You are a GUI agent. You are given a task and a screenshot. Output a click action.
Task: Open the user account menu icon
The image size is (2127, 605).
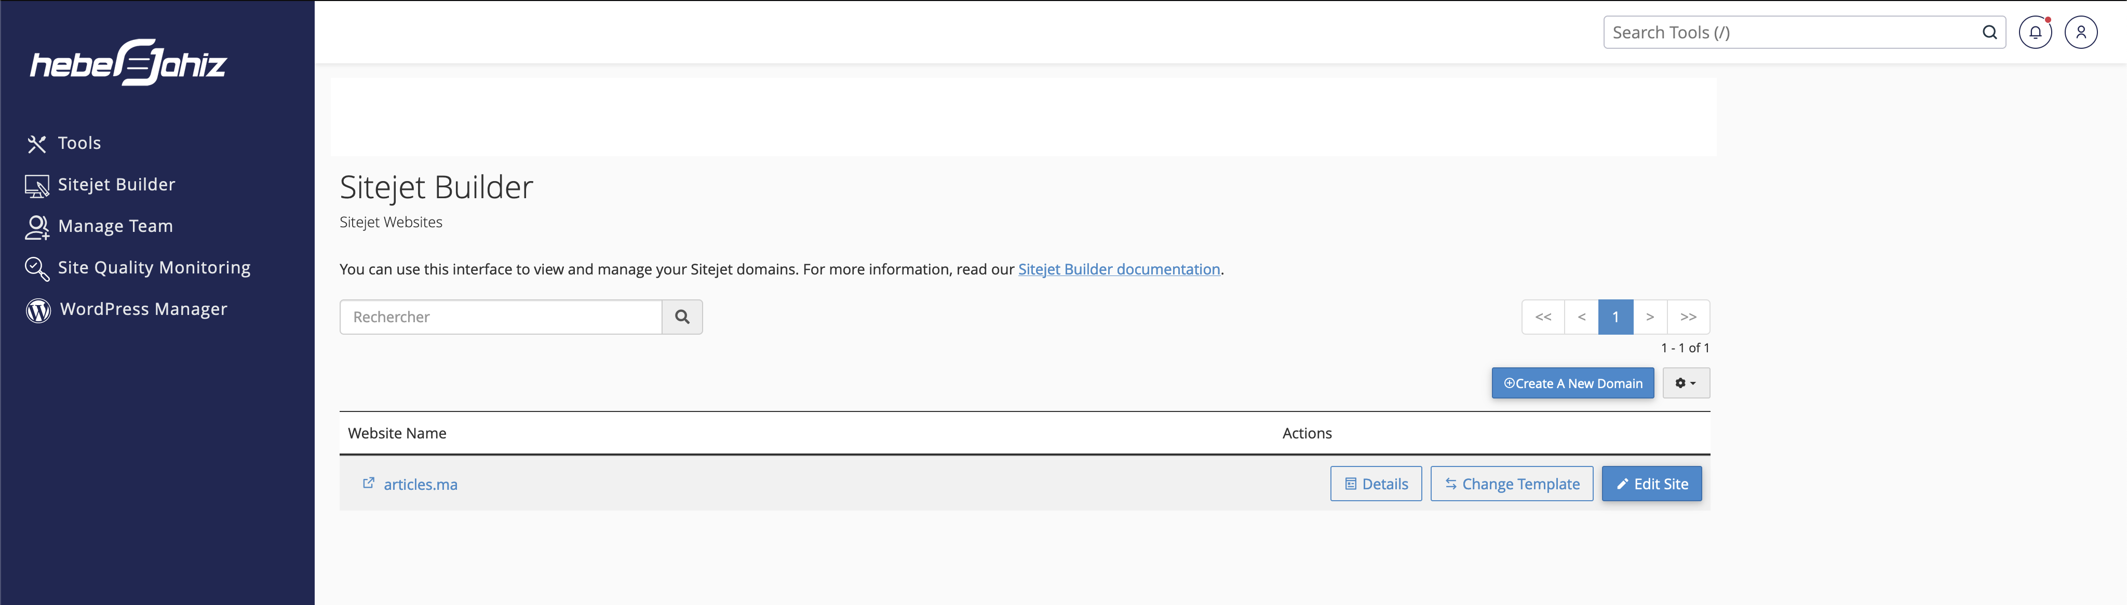(x=2081, y=32)
